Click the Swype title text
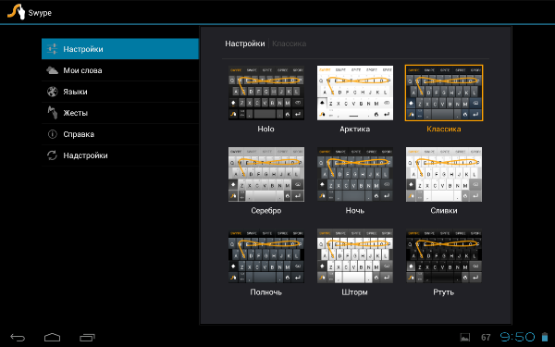Image resolution: width=555 pixels, height=347 pixels. click(40, 13)
